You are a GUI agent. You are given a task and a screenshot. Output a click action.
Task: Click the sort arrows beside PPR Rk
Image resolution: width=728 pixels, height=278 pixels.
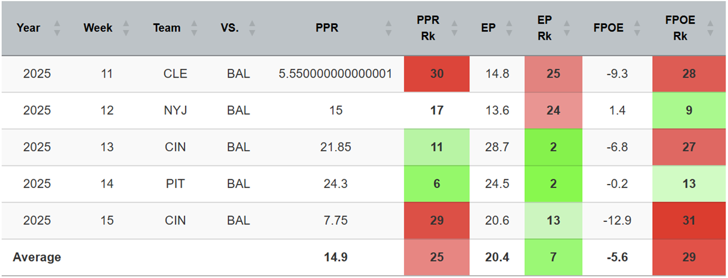coord(457,28)
